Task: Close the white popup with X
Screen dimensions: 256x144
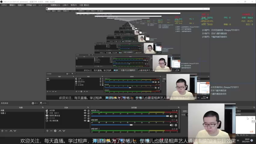Action: point(252,118)
